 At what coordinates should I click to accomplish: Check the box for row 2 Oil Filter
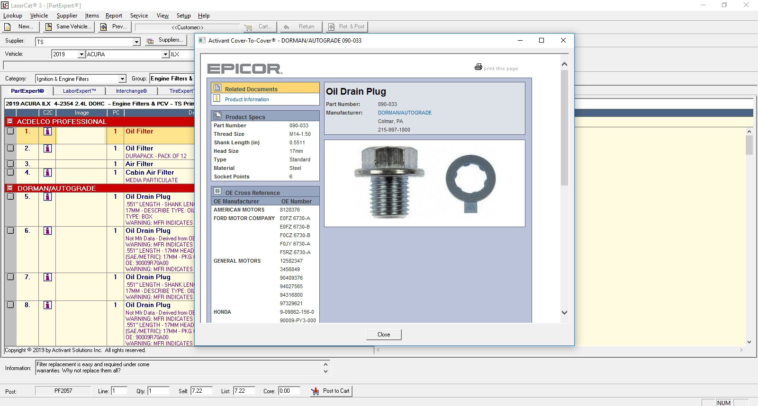(10, 149)
